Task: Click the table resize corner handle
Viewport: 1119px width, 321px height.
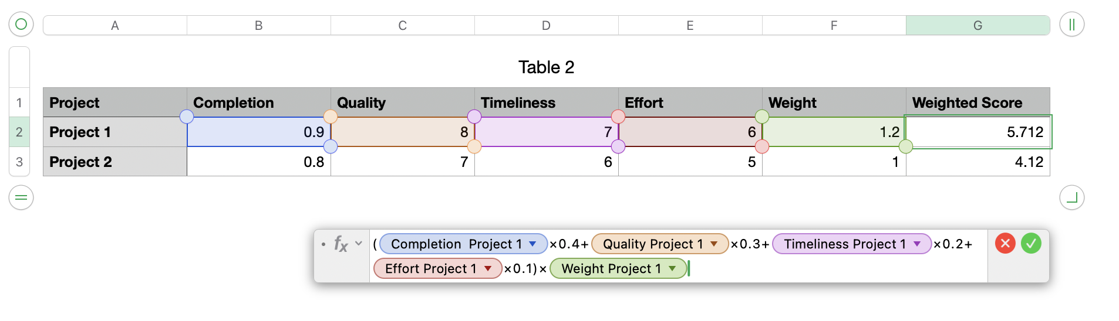Action: (1071, 197)
